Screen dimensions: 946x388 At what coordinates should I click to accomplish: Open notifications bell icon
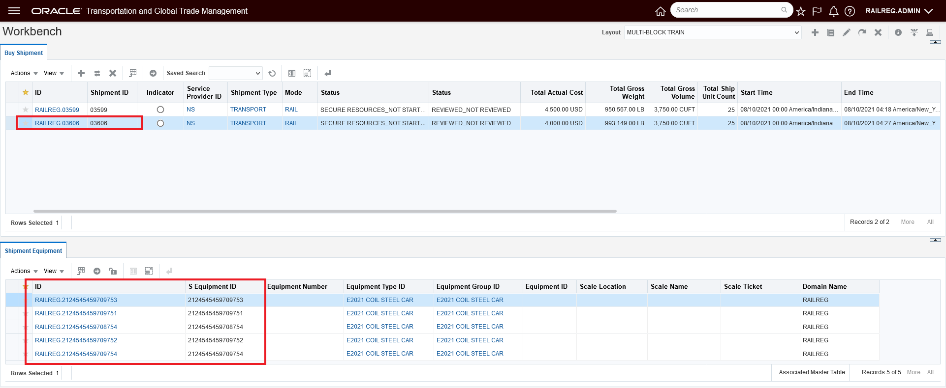click(x=833, y=11)
